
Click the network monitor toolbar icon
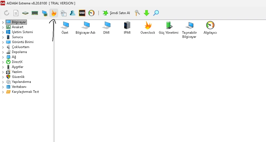45,13
